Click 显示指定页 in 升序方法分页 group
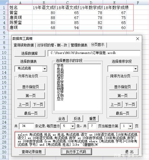The width and height of the screenshot is (149, 160). coord(31,87)
